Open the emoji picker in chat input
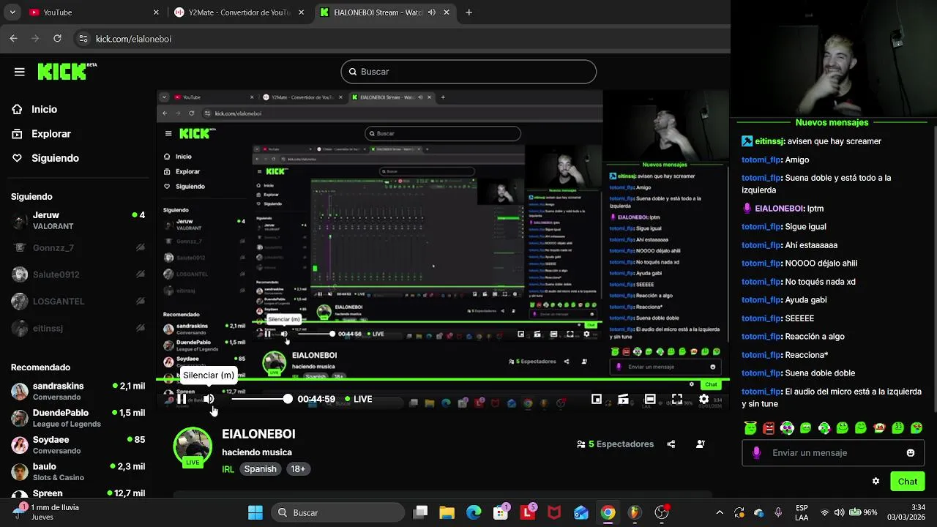 pos(911,453)
